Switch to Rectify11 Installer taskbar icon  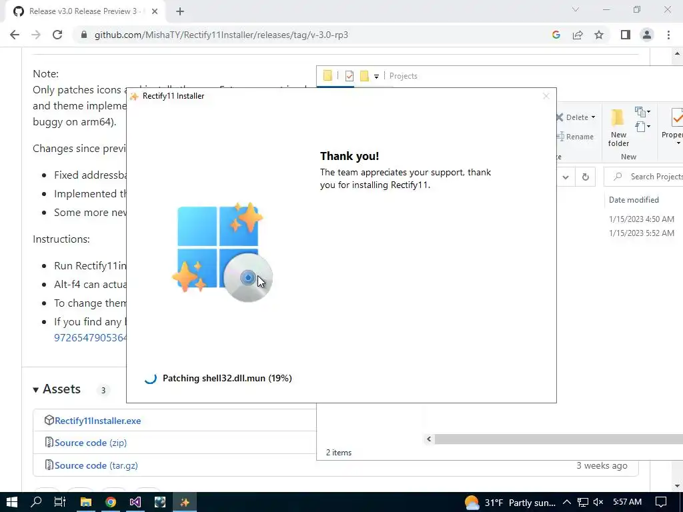pyautogui.click(x=185, y=502)
